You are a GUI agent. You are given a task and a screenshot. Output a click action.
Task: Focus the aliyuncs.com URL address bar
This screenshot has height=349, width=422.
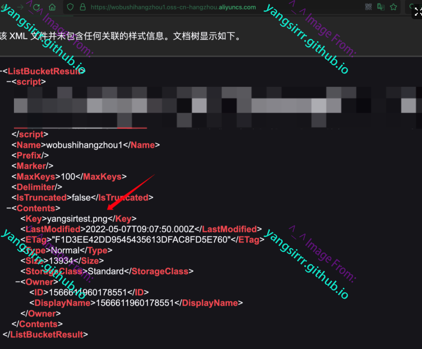pos(173,7)
